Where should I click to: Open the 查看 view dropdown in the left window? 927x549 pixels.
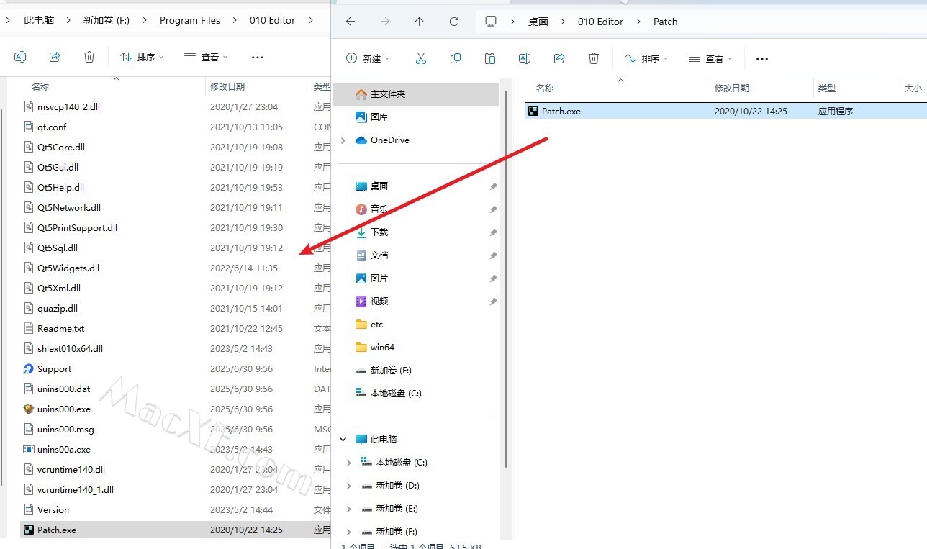click(206, 57)
